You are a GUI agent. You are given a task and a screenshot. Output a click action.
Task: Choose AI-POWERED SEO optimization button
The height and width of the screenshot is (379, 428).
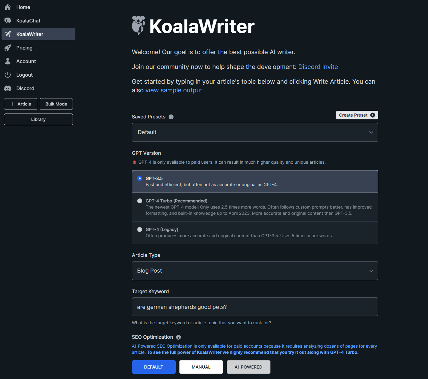pyautogui.click(x=249, y=367)
